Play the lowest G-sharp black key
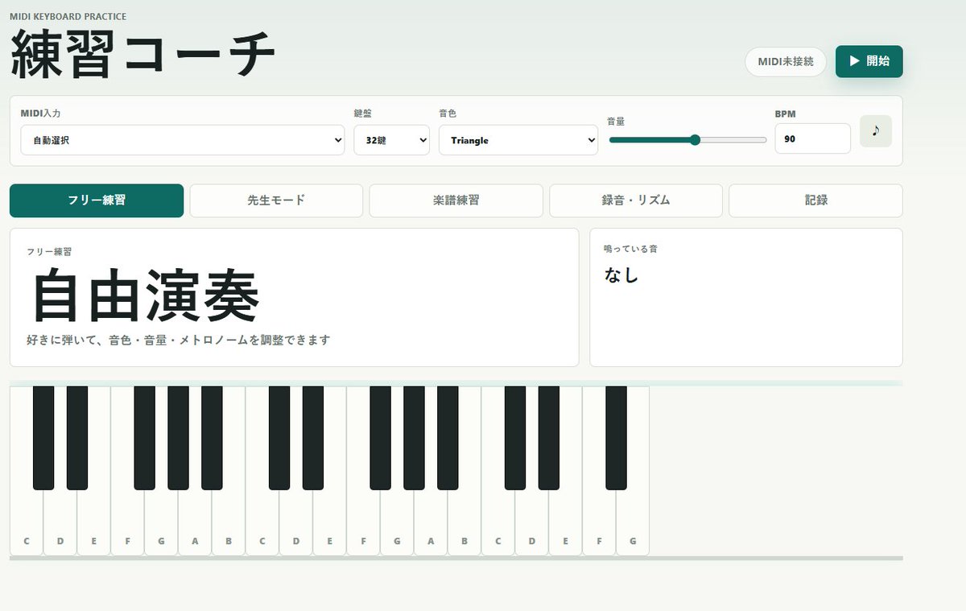 (x=179, y=438)
